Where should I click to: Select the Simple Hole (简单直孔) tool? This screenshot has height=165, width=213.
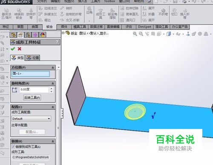point(129,14)
